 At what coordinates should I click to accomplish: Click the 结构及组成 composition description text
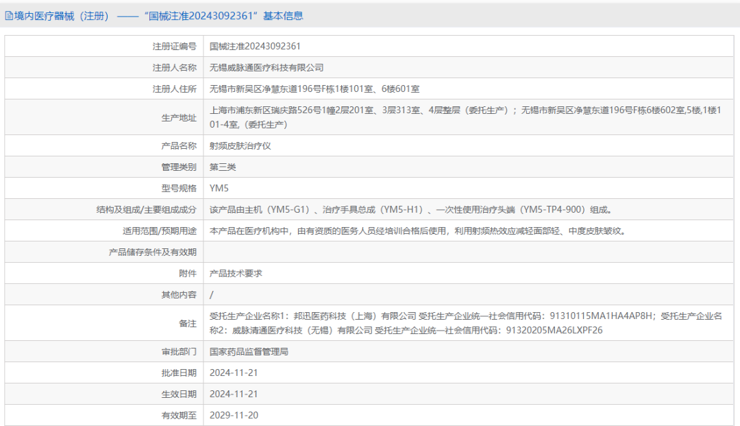point(410,210)
